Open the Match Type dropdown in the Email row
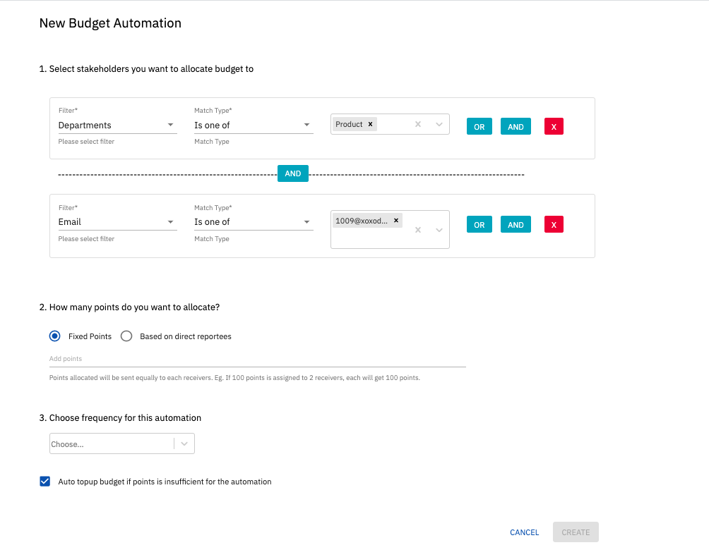This screenshot has height=557, width=709. click(254, 222)
